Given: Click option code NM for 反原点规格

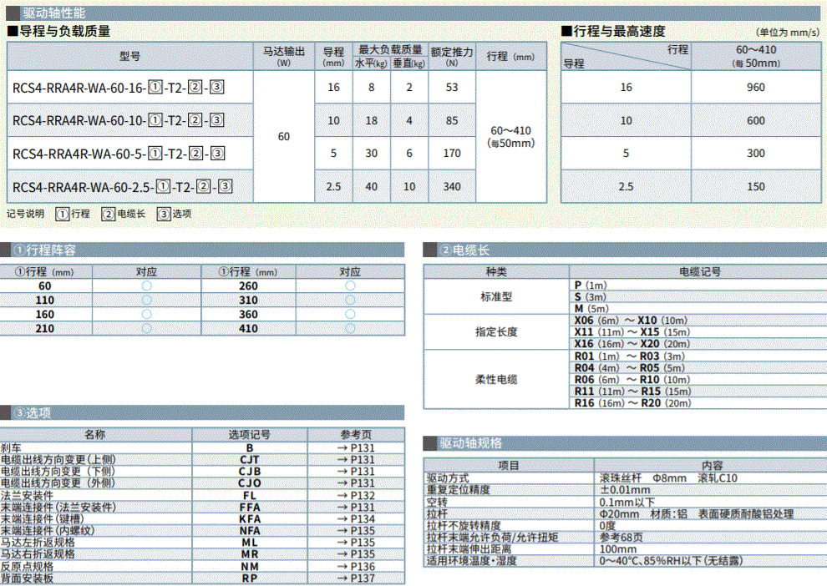Looking at the screenshot, I should [250, 567].
